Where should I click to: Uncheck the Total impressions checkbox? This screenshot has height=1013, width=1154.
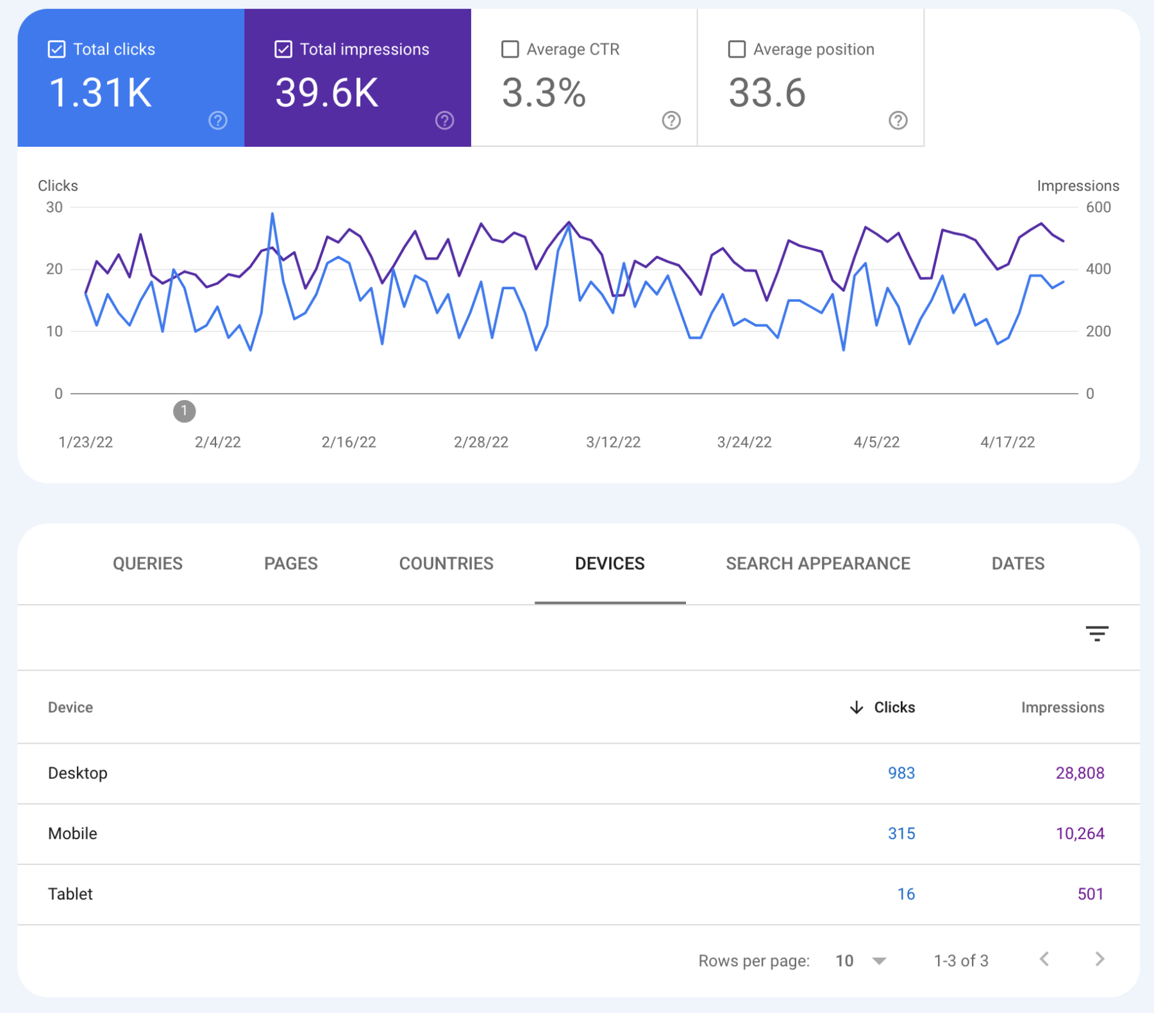point(283,49)
